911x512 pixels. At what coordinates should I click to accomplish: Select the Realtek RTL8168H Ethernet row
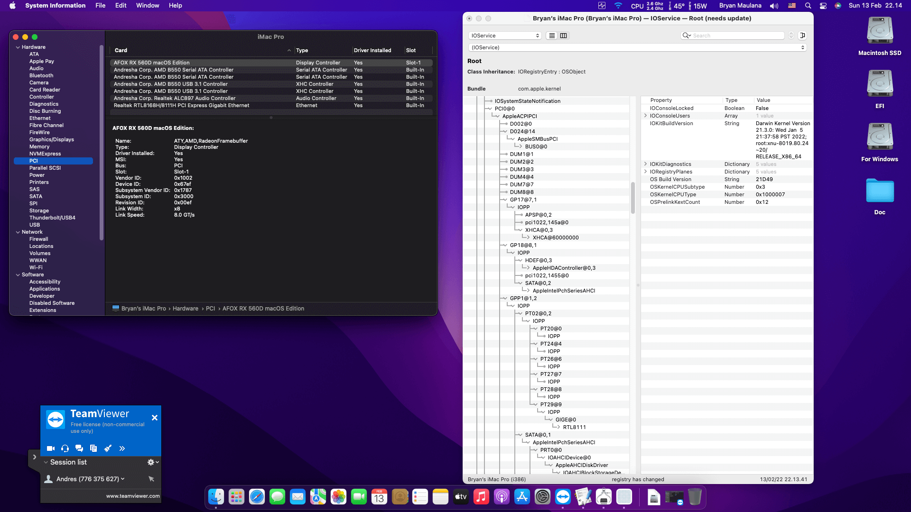point(271,105)
